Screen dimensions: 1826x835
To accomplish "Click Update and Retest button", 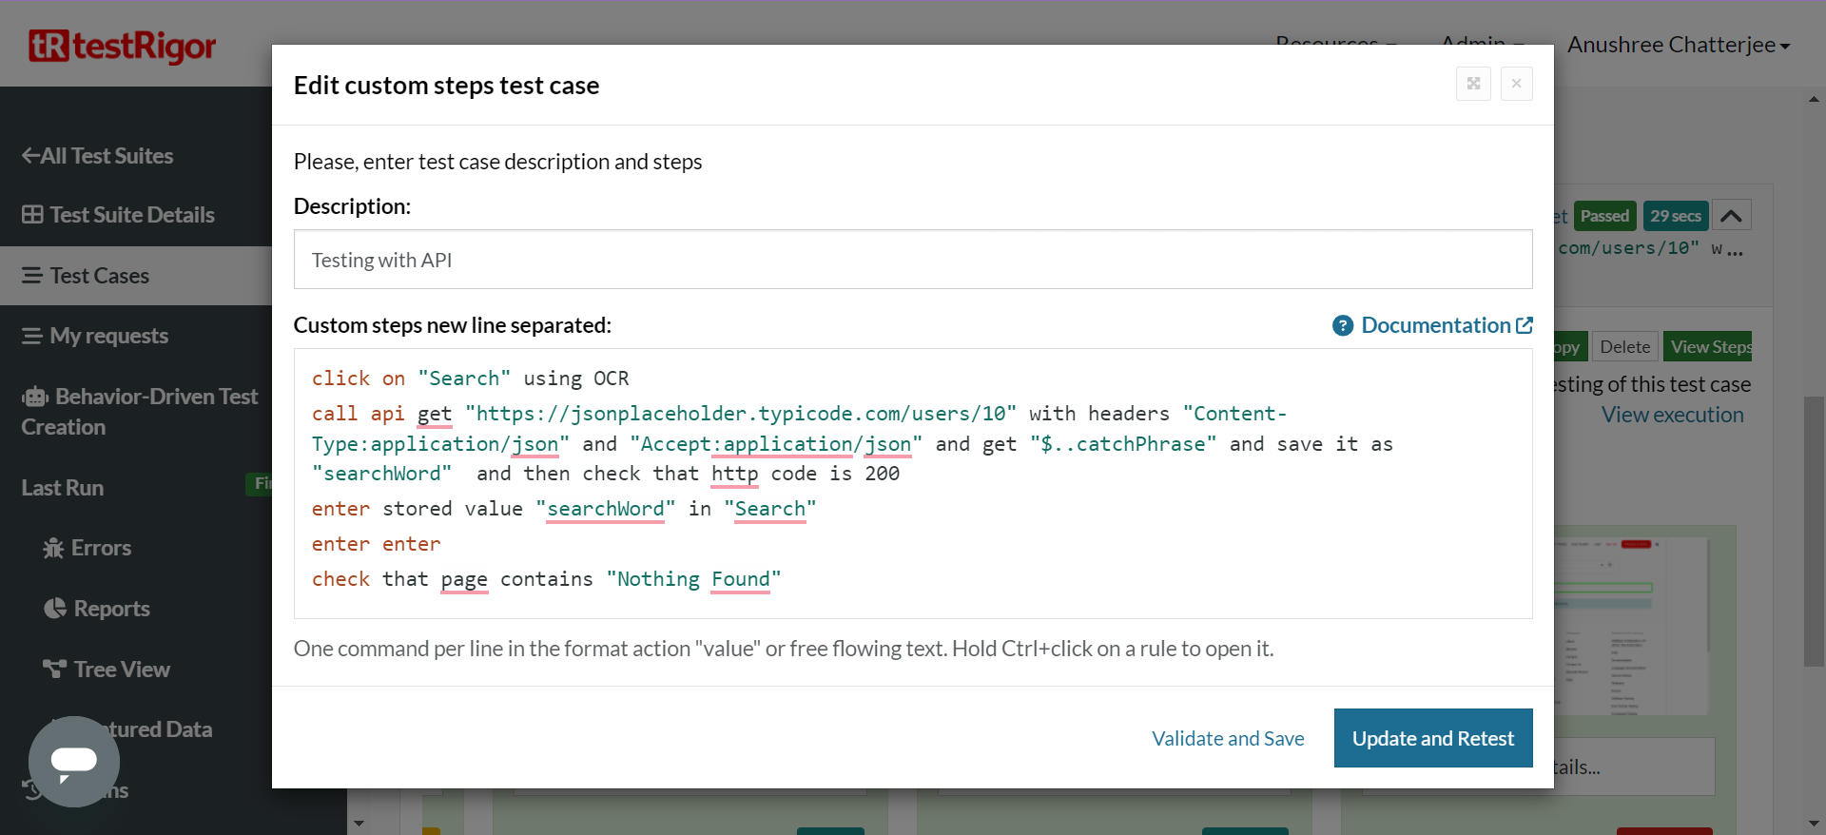I will click(1432, 738).
